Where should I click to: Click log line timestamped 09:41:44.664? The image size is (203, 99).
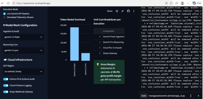click(x=172, y=27)
